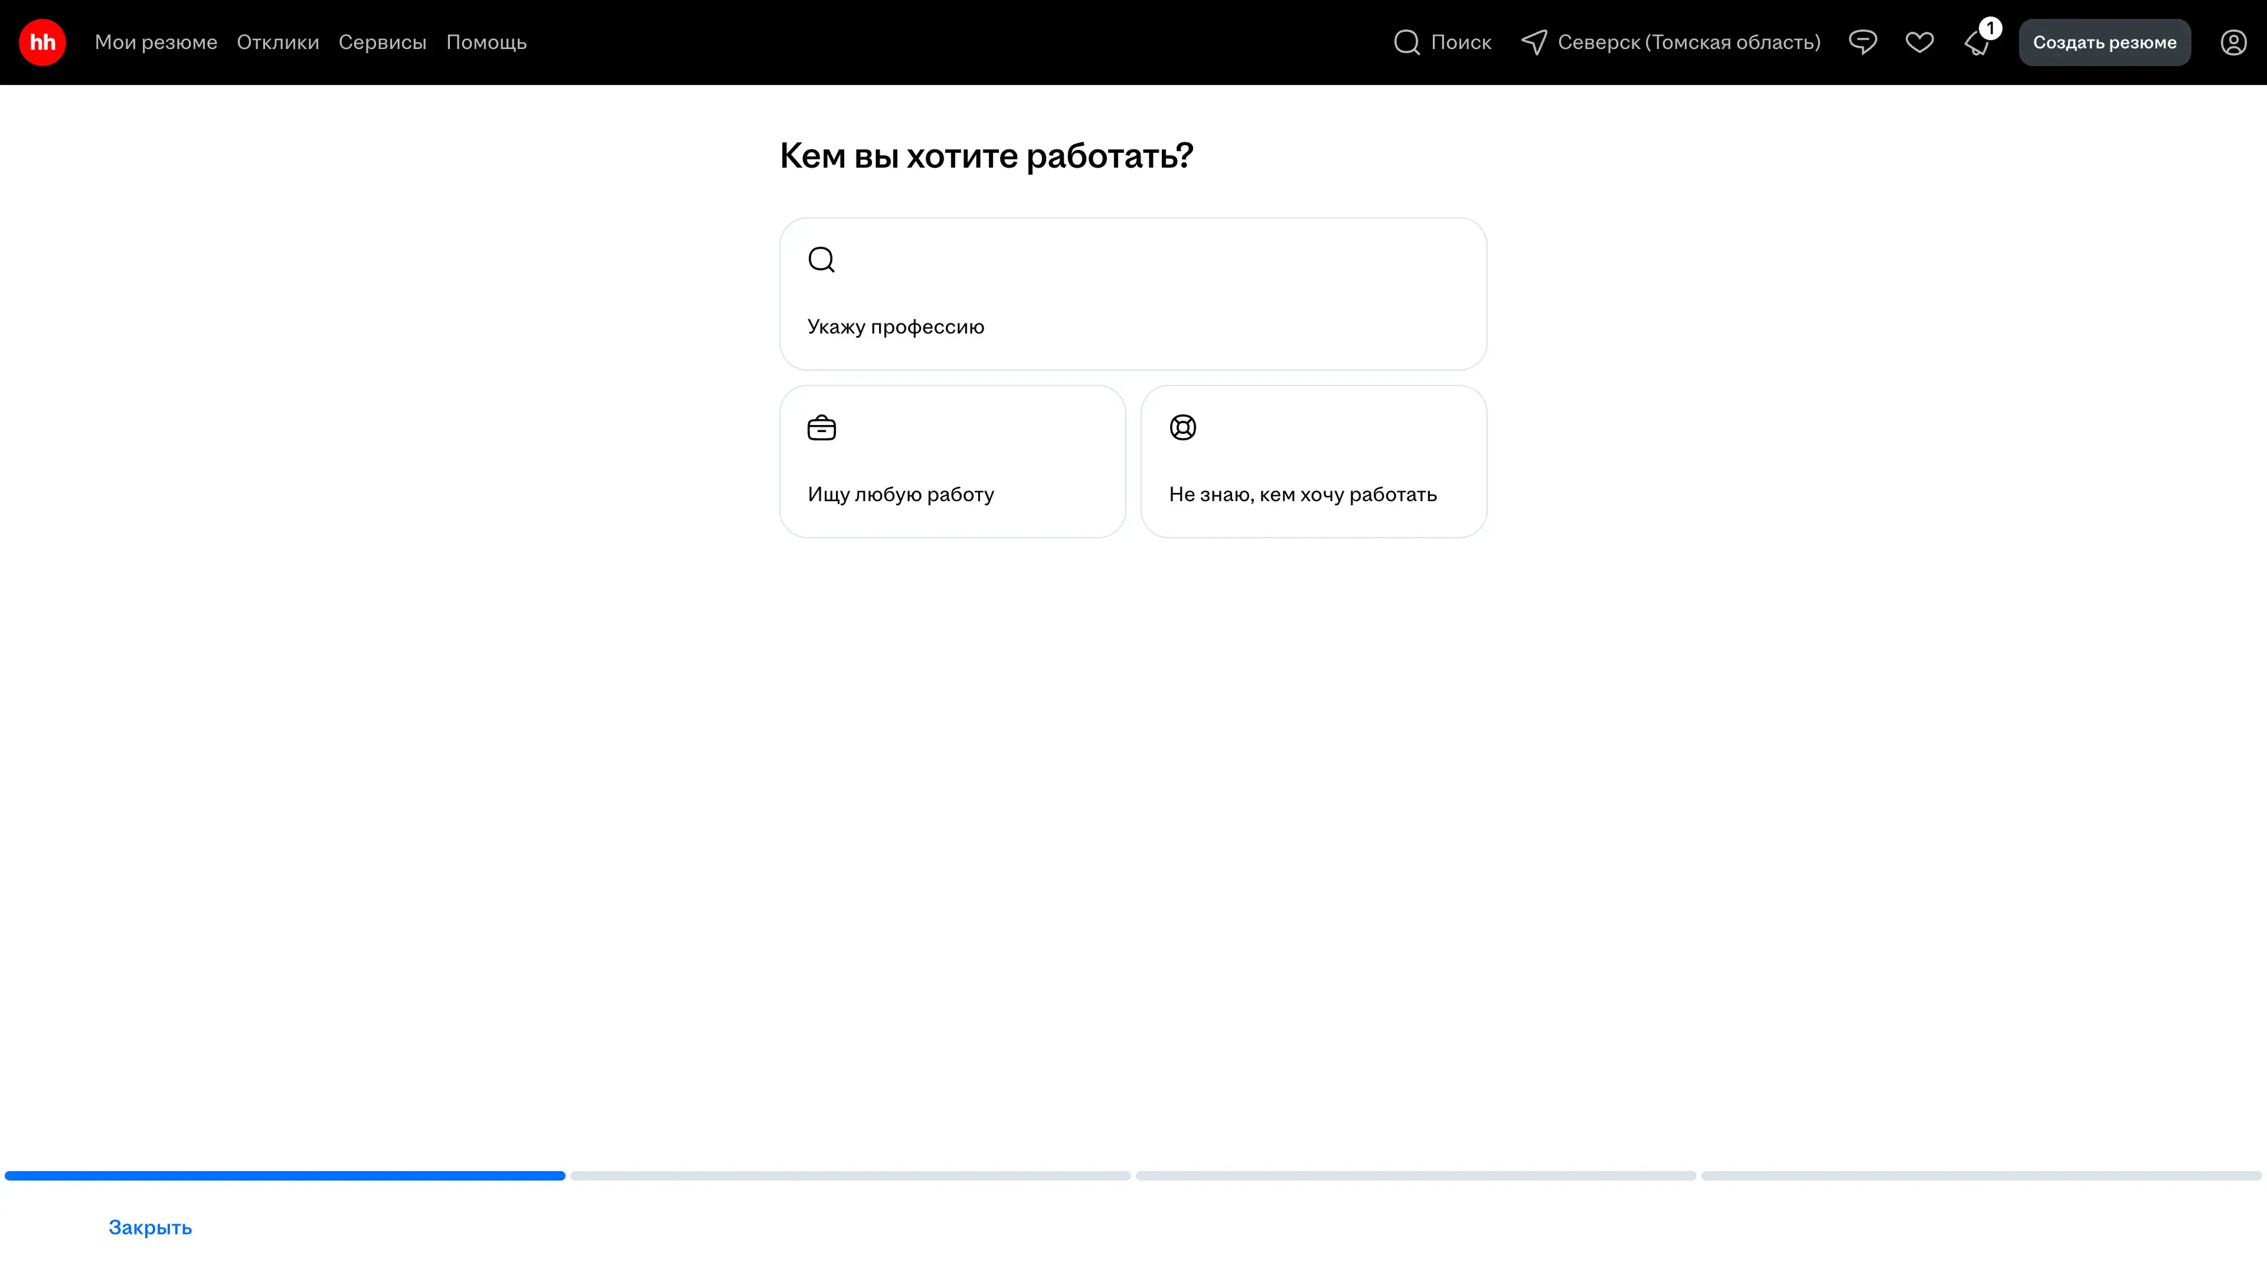Click the location arrow icon near Северск
This screenshot has height=1275, width=2267.
click(1534, 42)
